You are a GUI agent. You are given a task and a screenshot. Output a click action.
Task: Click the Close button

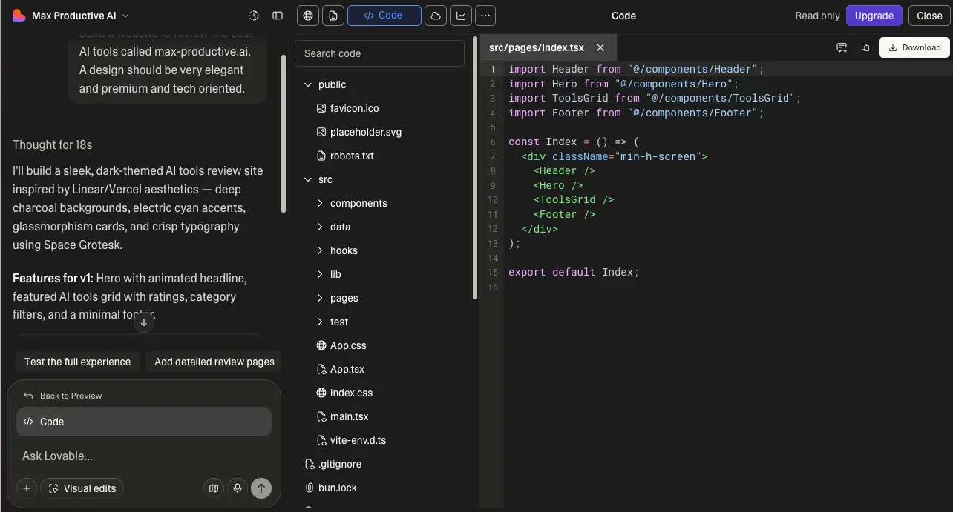[x=929, y=16]
